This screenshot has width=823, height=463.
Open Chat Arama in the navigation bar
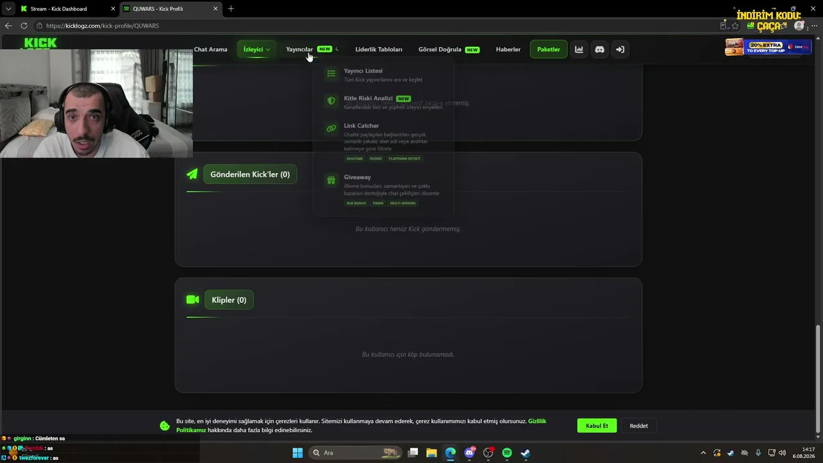coord(210,50)
